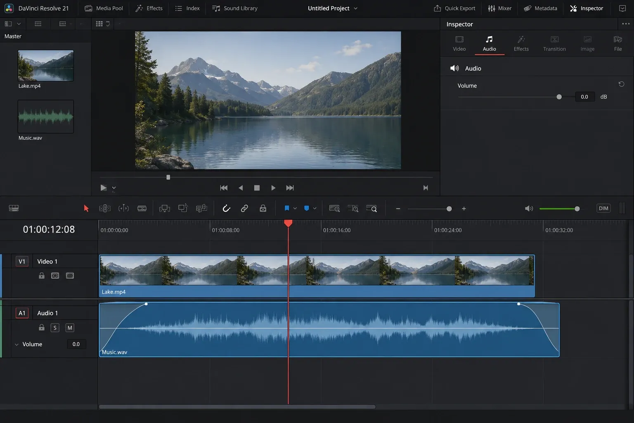Open Inspector three-dot options menu
634x423 pixels.
[x=626, y=24]
